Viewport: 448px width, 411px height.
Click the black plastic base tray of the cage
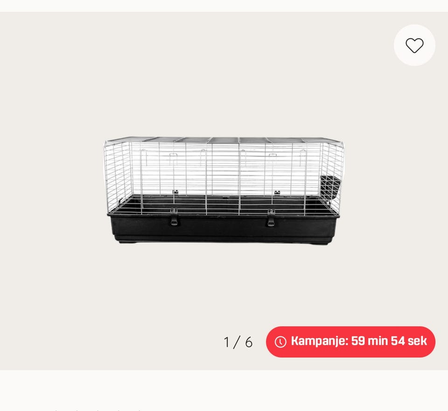224,228
